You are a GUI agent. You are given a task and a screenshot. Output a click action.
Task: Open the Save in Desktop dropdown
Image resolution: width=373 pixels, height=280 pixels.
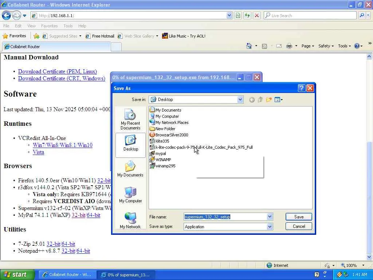pyautogui.click(x=240, y=100)
